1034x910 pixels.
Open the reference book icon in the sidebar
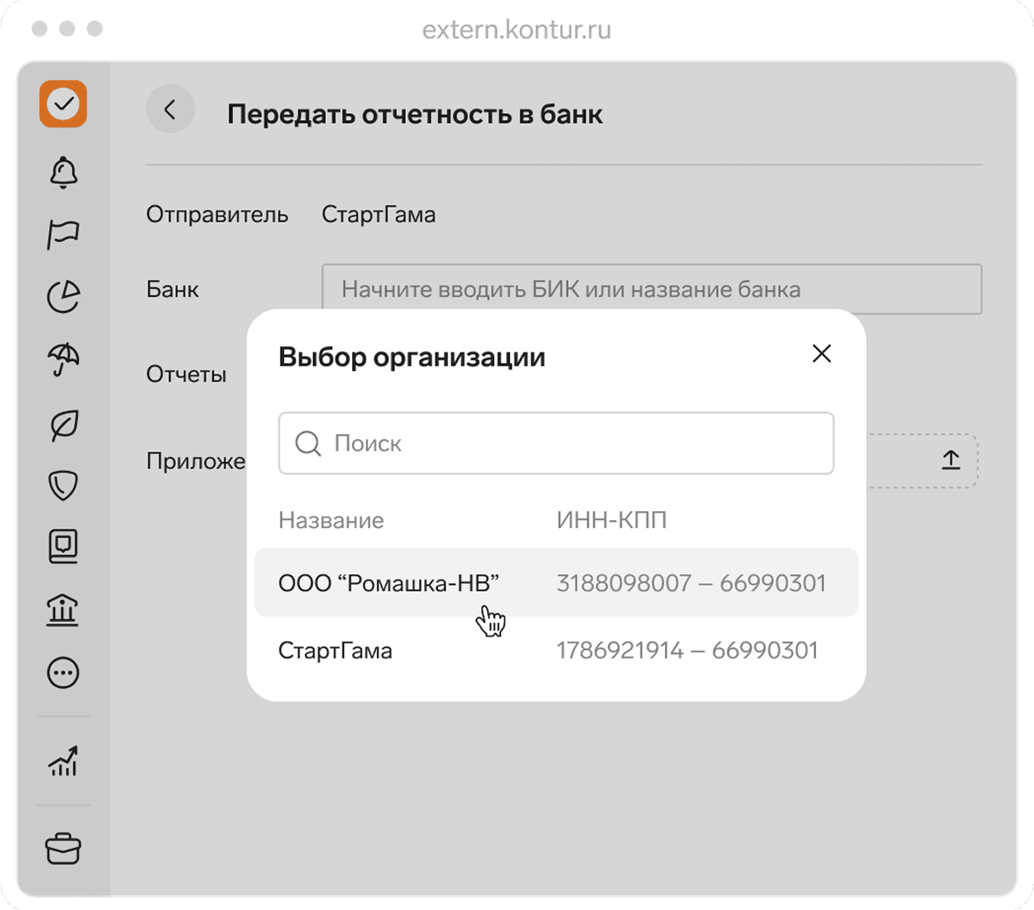click(62, 546)
